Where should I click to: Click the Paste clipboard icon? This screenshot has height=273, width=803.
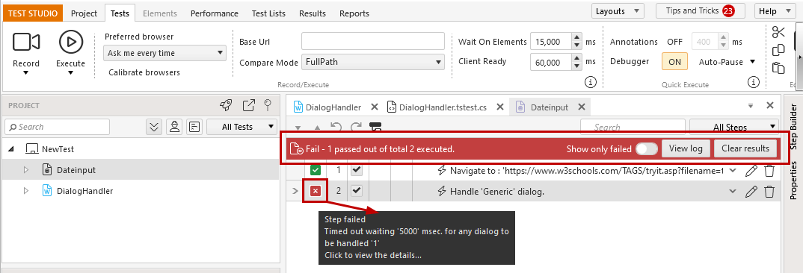pyautogui.click(x=778, y=68)
